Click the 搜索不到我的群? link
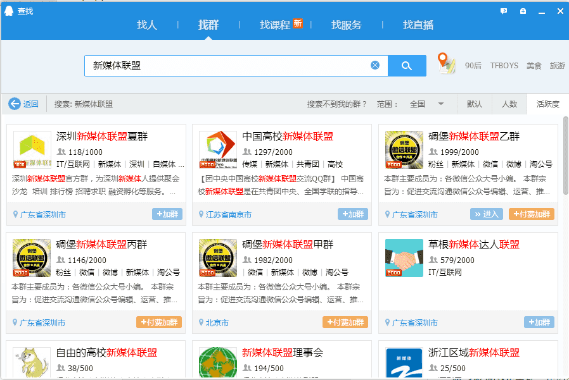This screenshot has height=380, width=569. (x=336, y=104)
